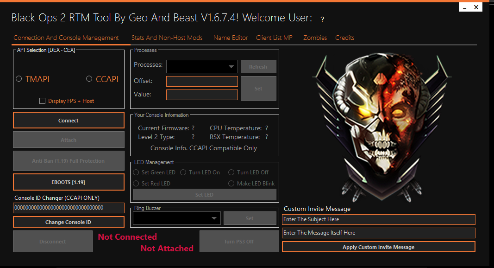Click the invite message body field
Image resolution: width=494 pixels, height=268 pixels.
(379, 233)
